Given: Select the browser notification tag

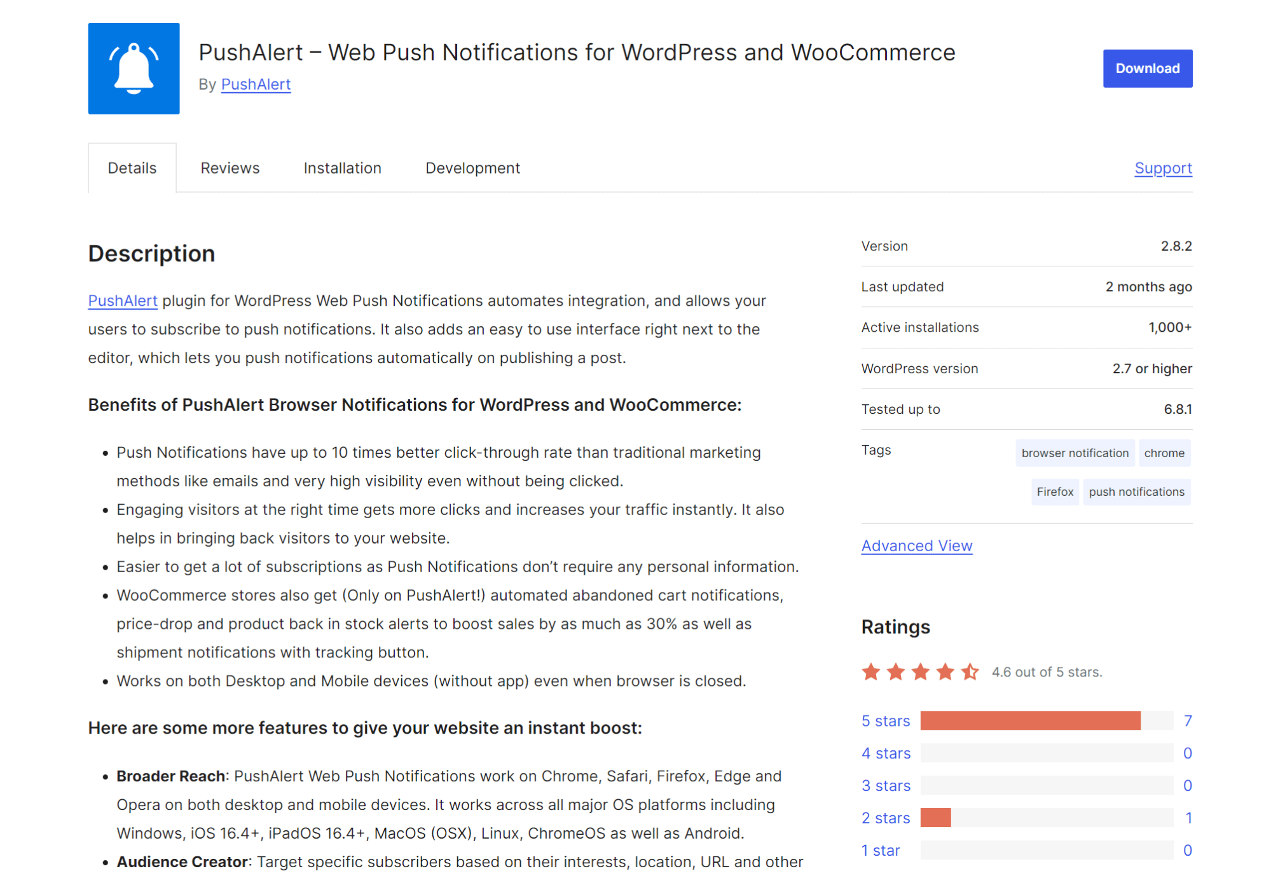Looking at the screenshot, I should tap(1075, 453).
